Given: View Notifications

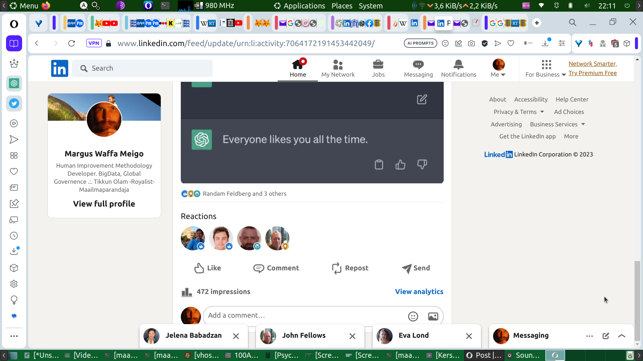Looking at the screenshot, I should (459, 68).
